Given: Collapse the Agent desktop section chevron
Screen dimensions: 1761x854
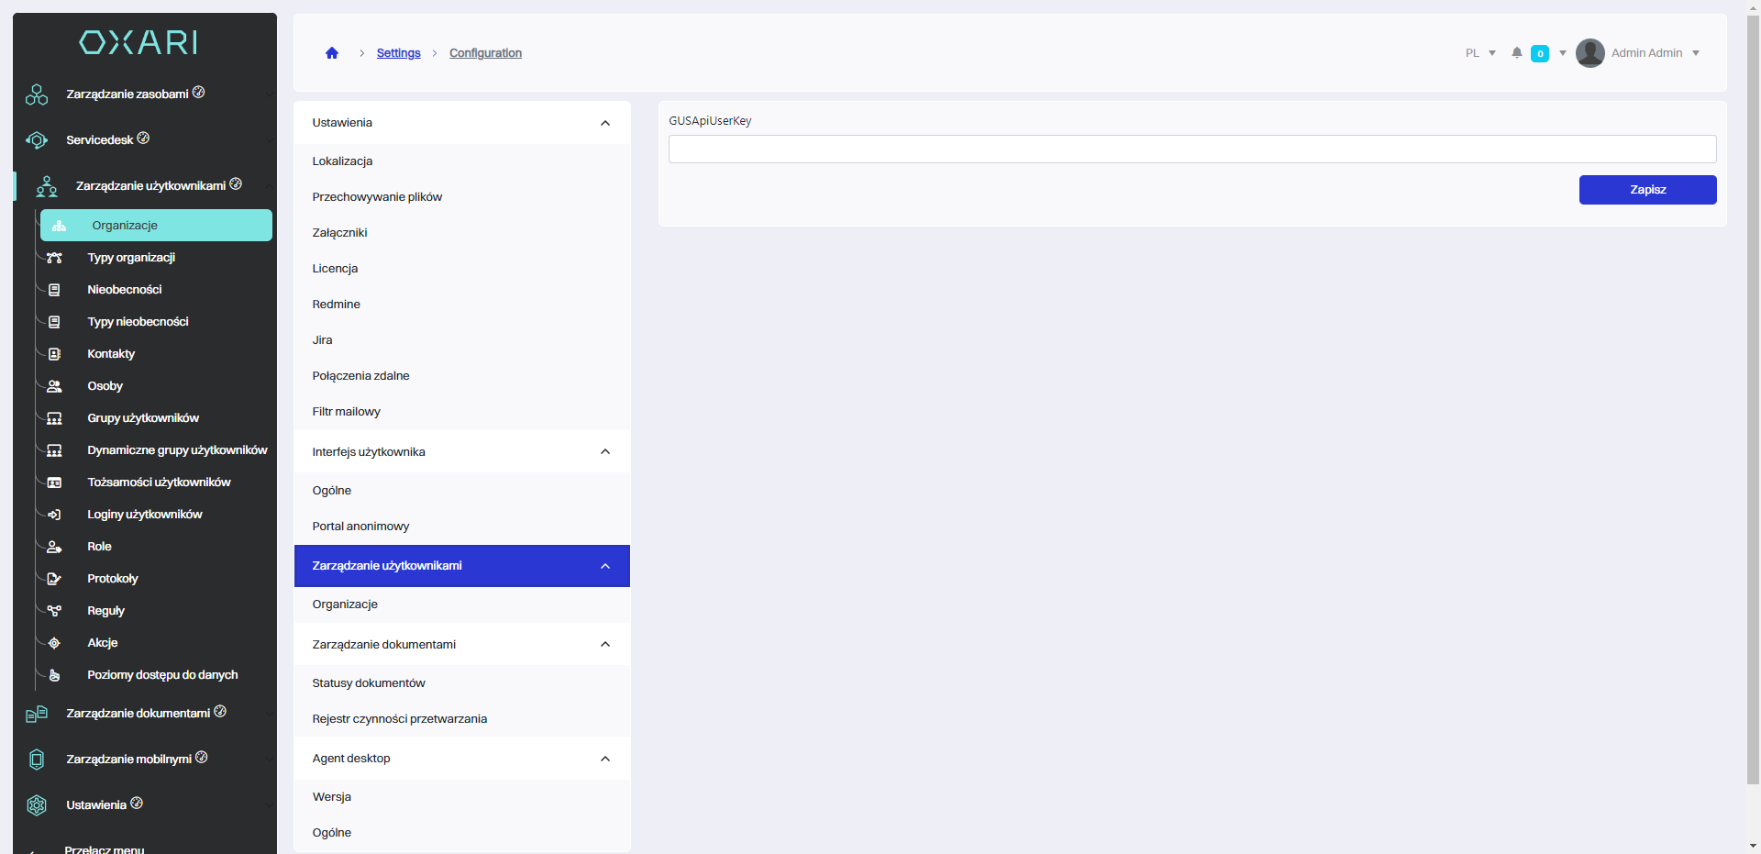Looking at the screenshot, I should [x=605, y=759].
